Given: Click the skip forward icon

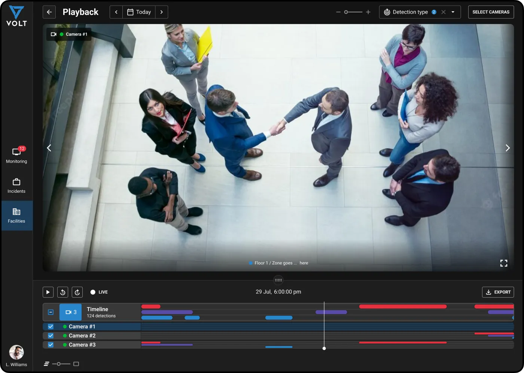Looking at the screenshot, I should tap(77, 292).
